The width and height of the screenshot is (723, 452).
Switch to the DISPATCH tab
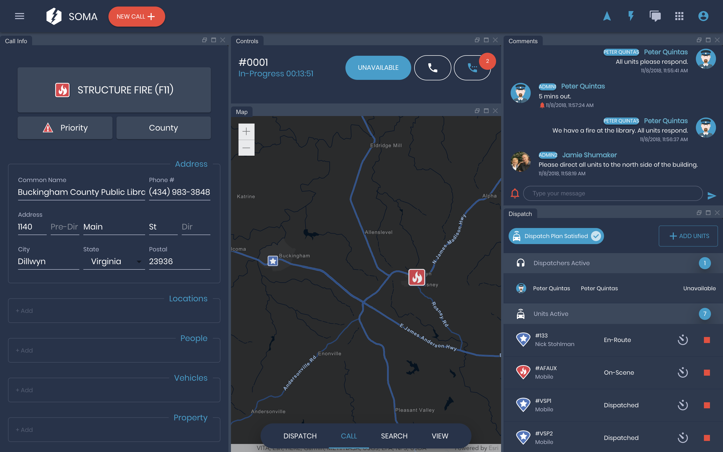(x=300, y=436)
